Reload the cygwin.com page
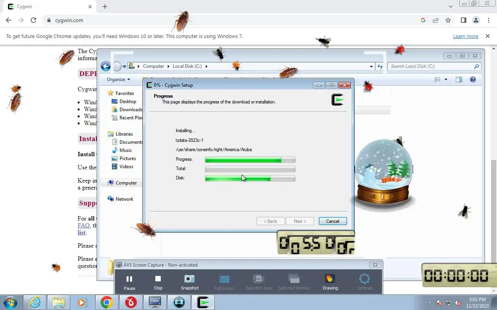 coord(33,20)
